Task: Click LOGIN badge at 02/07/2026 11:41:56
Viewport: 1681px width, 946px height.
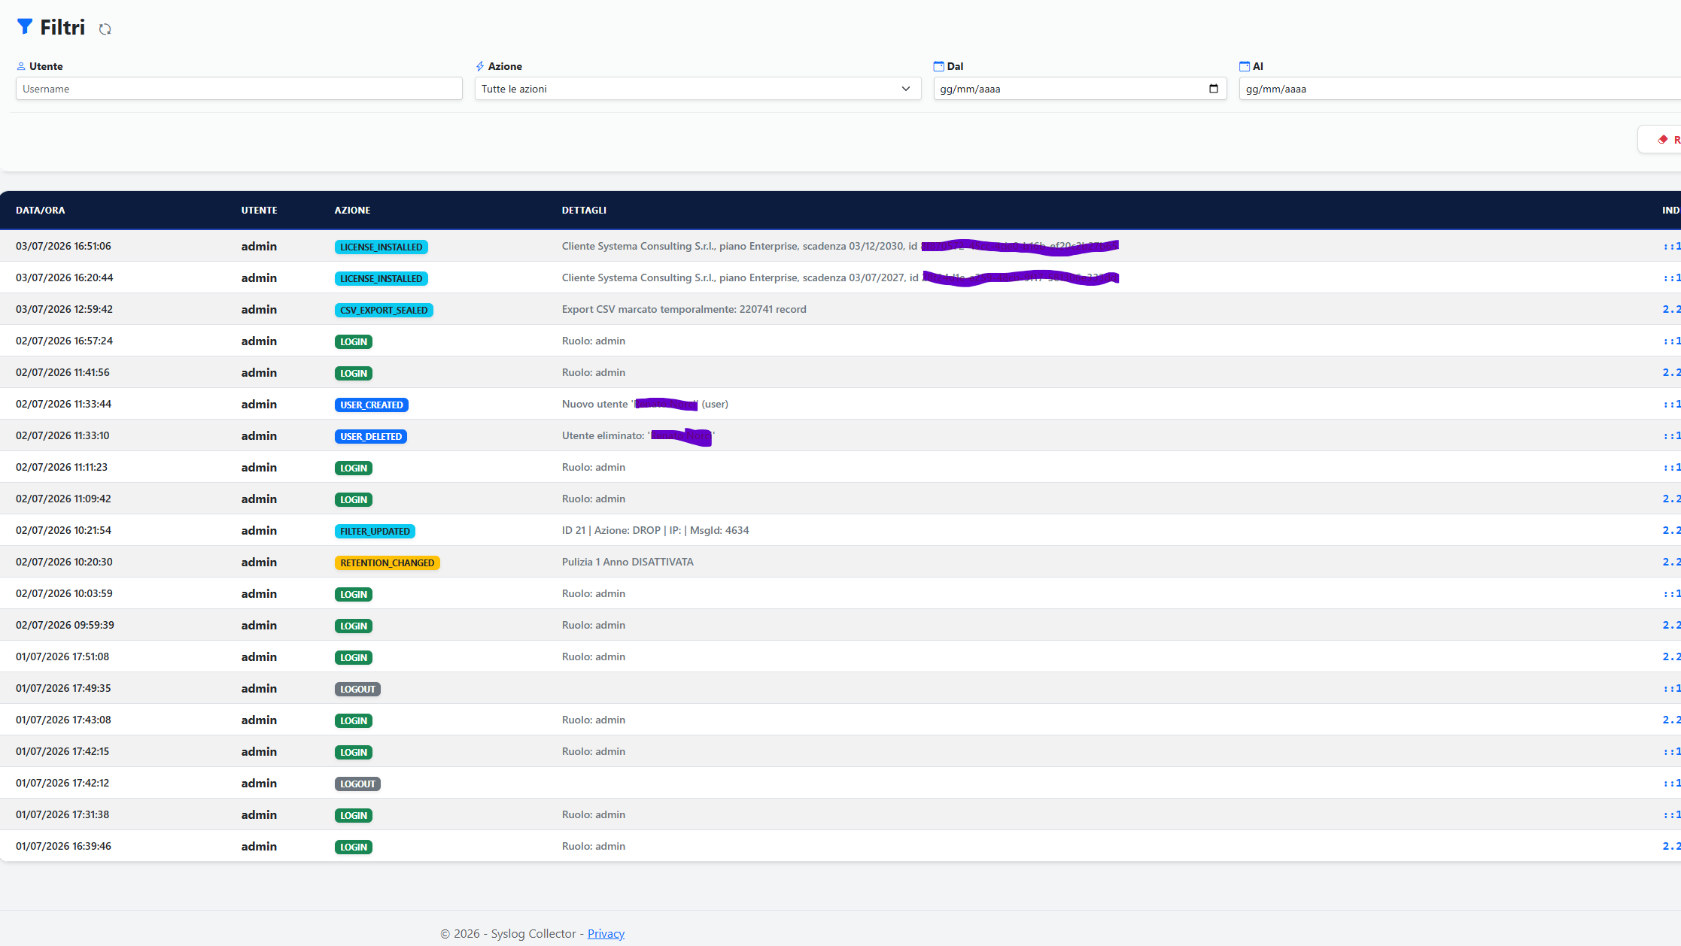Action: pyautogui.click(x=354, y=373)
